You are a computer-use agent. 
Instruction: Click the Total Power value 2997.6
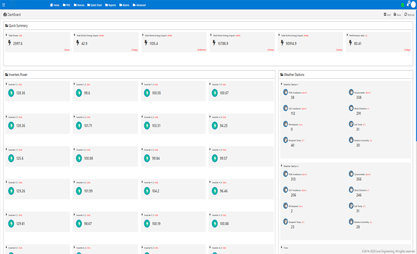tap(18, 43)
